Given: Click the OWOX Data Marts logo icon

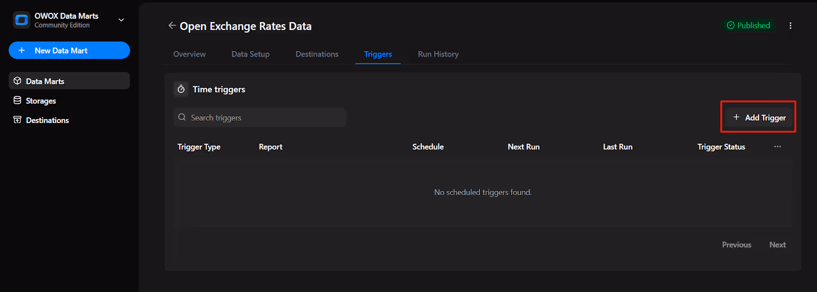Looking at the screenshot, I should pyautogui.click(x=21, y=20).
